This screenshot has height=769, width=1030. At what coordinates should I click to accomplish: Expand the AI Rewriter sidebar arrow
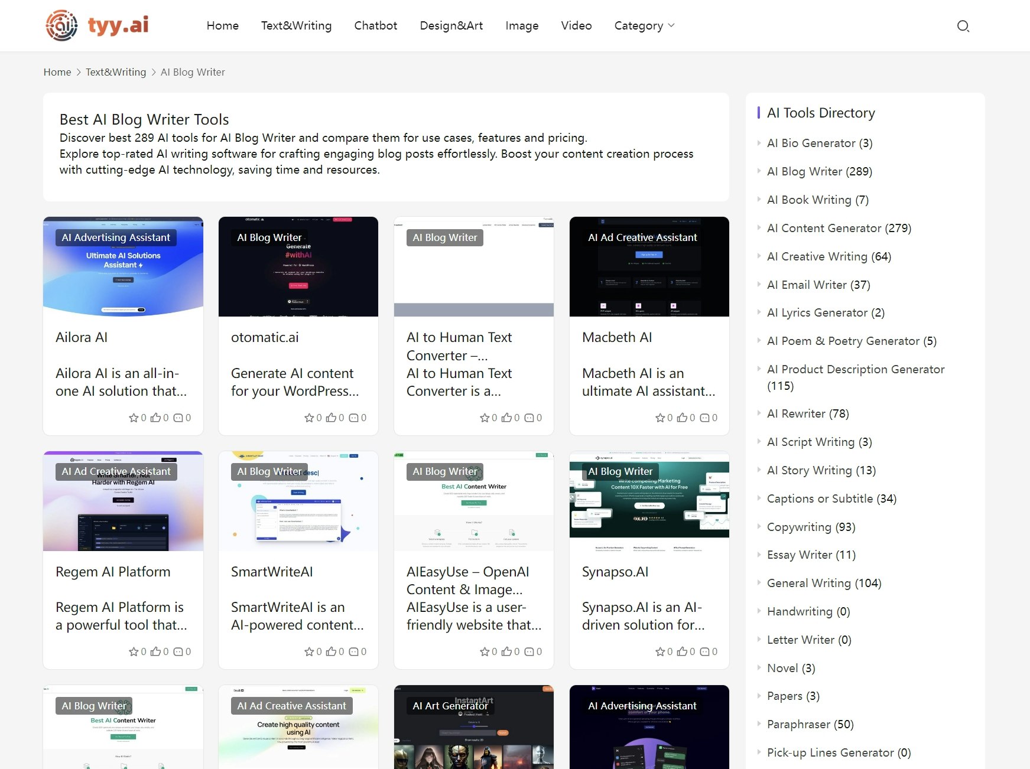(759, 413)
